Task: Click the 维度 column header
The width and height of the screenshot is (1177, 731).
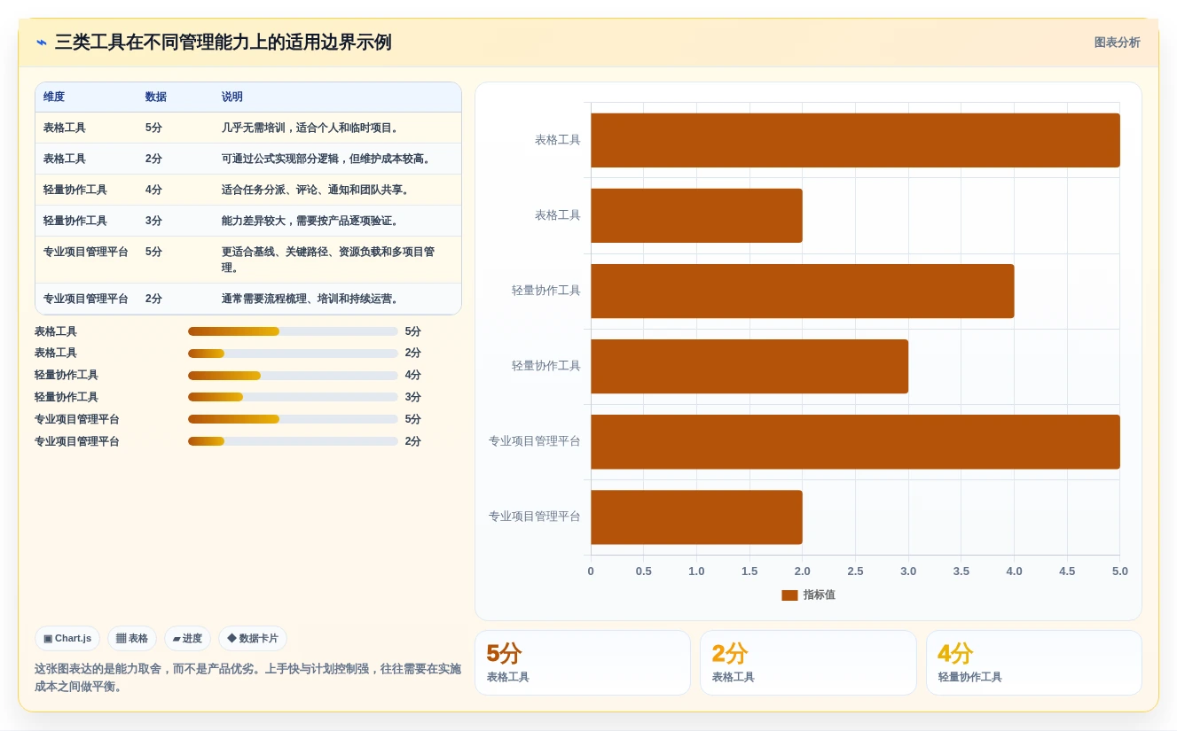Action: coord(54,97)
